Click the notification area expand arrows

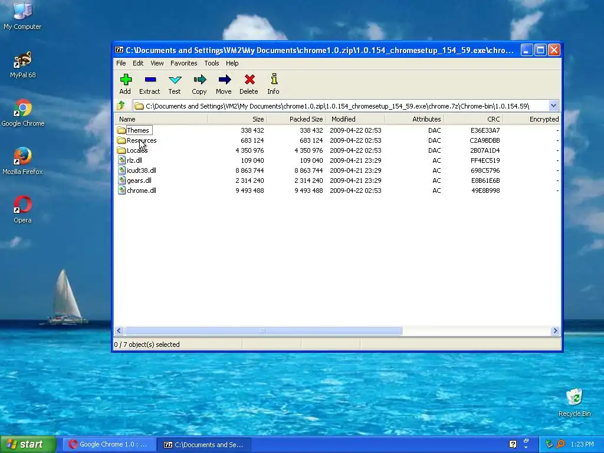(x=526, y=444)
